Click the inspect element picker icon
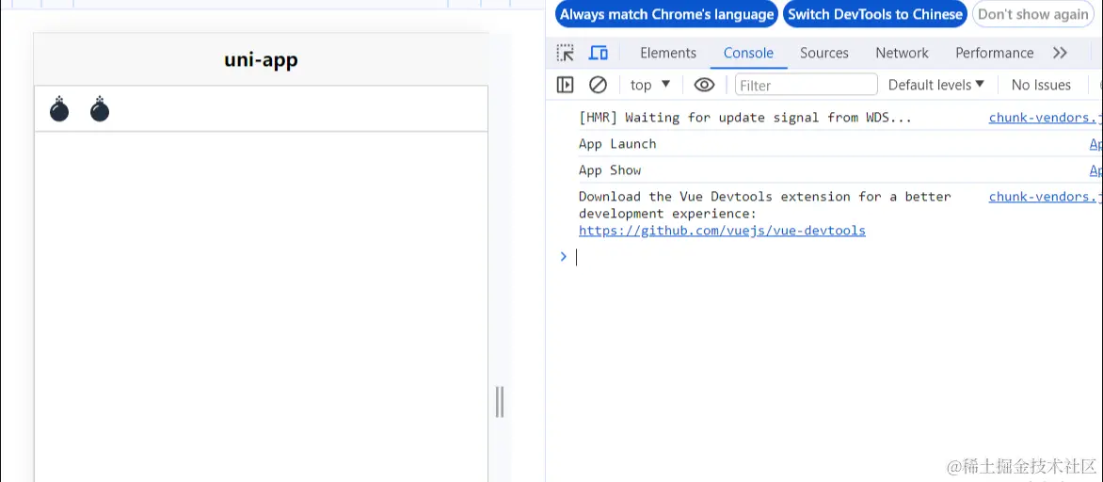 click(x=565, y=53)
